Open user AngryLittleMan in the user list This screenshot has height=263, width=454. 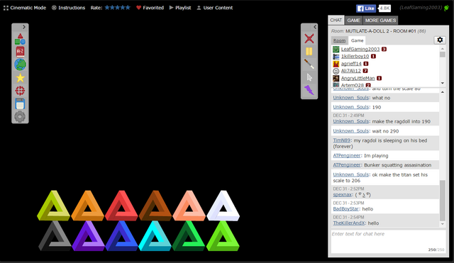tap(358, 78)
